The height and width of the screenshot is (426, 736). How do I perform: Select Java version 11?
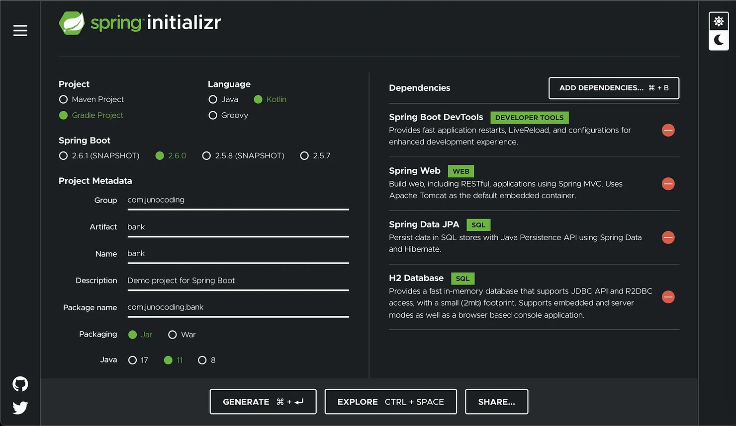(x=174, y=360)
